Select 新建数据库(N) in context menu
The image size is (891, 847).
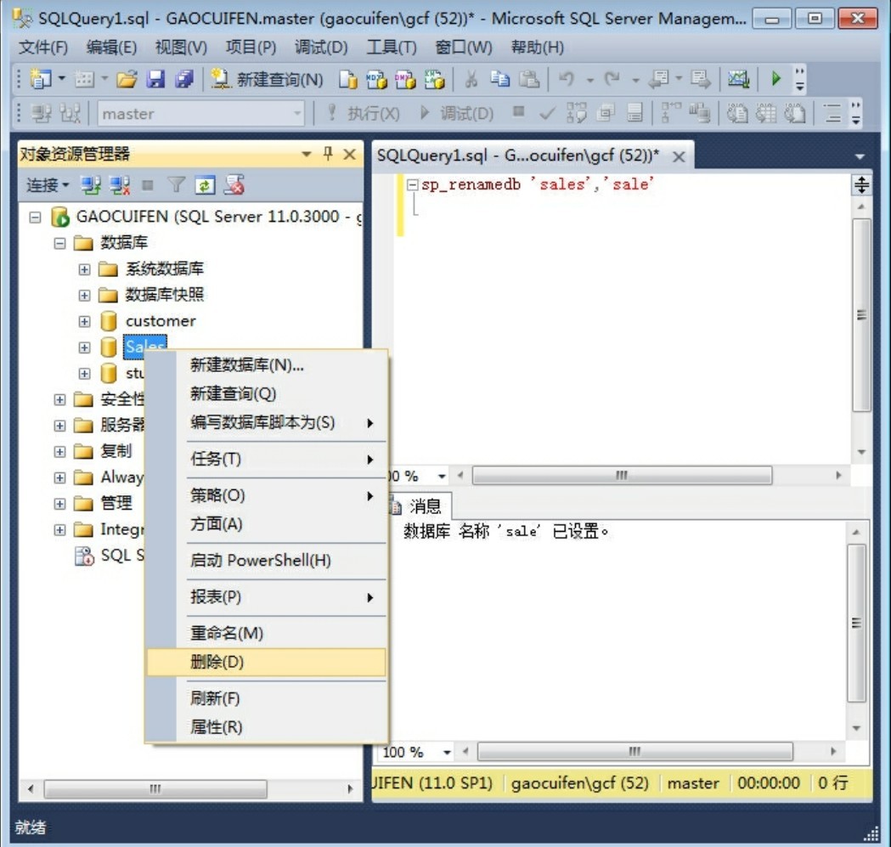click(x=266, y=365)
